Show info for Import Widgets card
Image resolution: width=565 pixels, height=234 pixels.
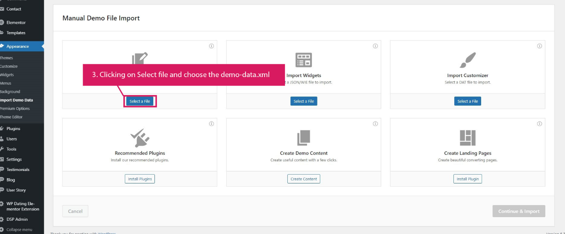coord(375,46)
